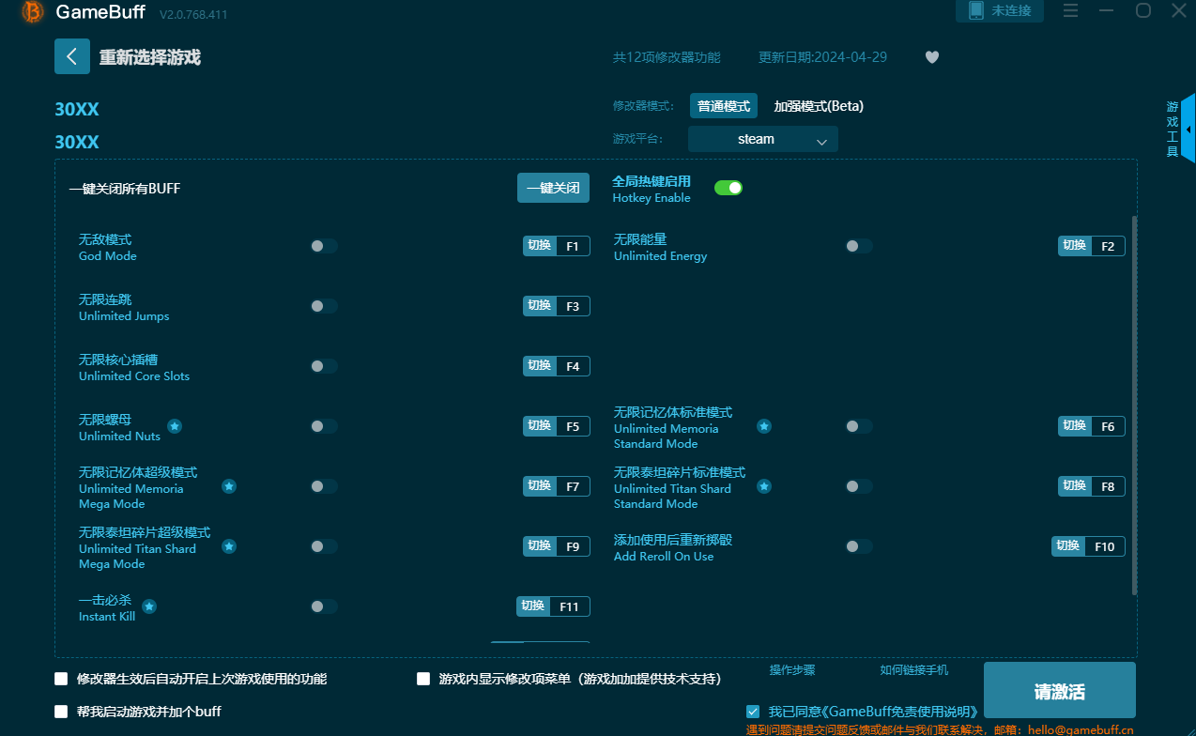Click star badge next to Unlimited Nuts

175,426
